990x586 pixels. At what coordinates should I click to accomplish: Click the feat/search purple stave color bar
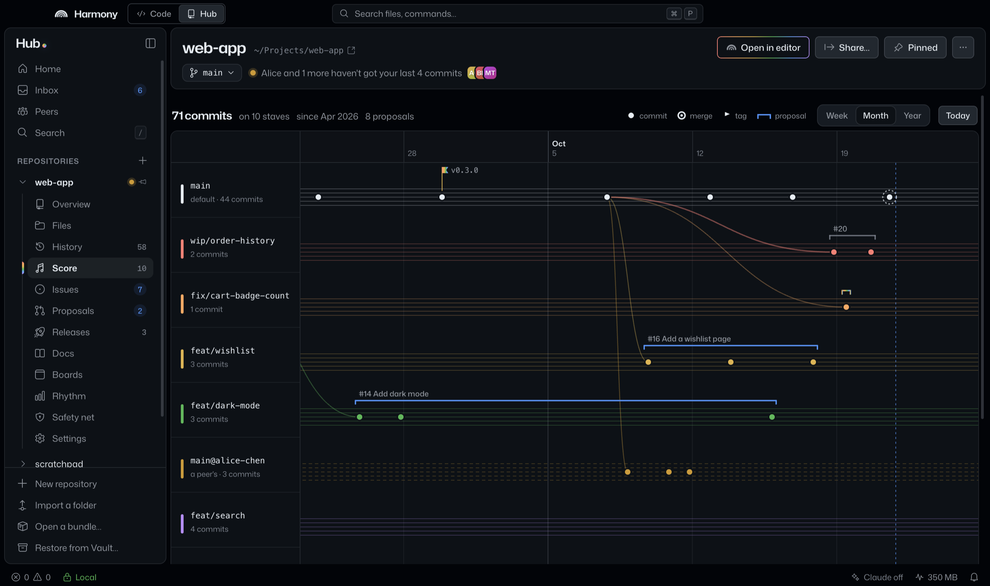point(182,524)
